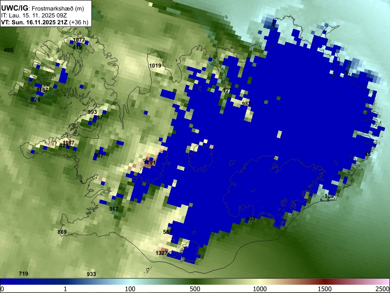Click the pale pink end of color scale
This screenshot has width=390, height=293.
point(384,282)
